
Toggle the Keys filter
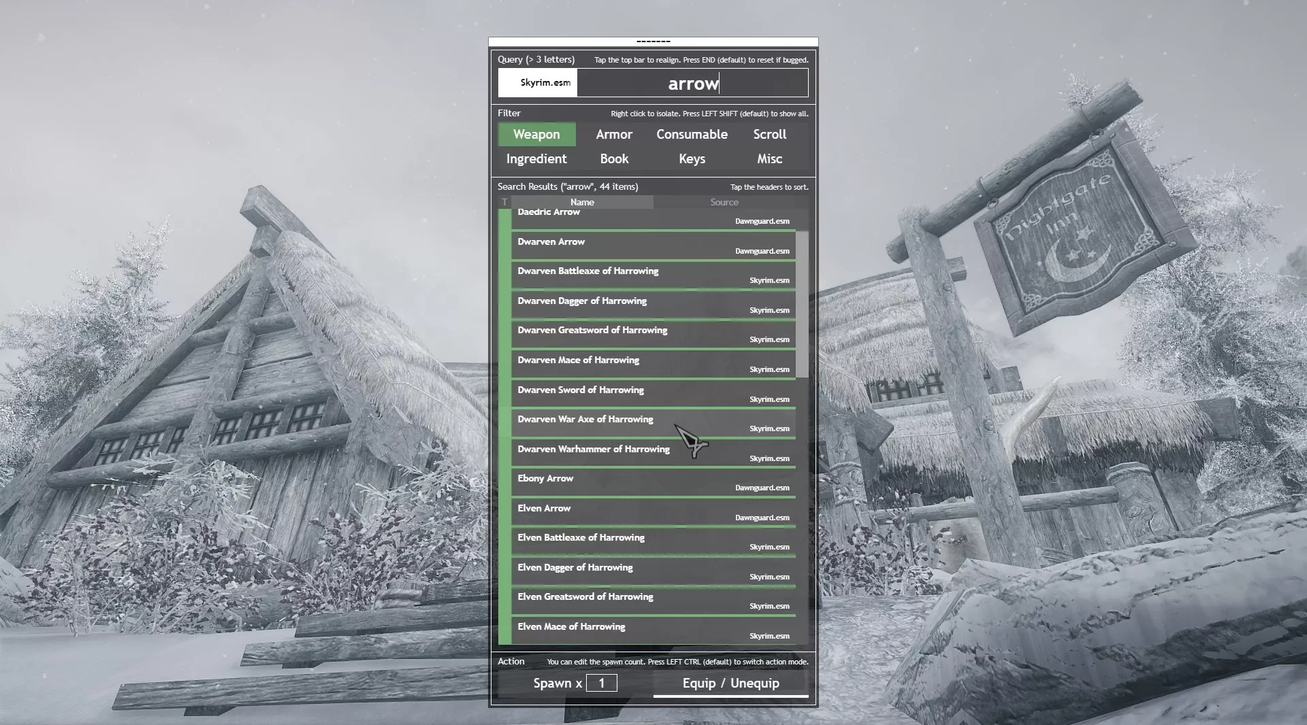(692, 159)
